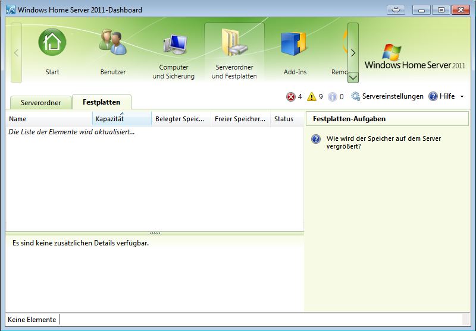This screenshot has width=476, height=331.
Task: Open Servereinstellungen gear settings
Action: [355, 96]
